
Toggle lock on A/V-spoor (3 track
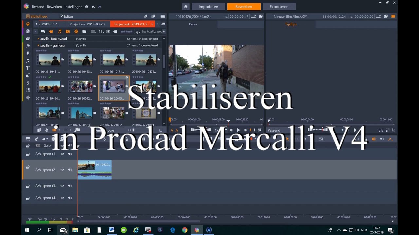click(x=28, y=186)
